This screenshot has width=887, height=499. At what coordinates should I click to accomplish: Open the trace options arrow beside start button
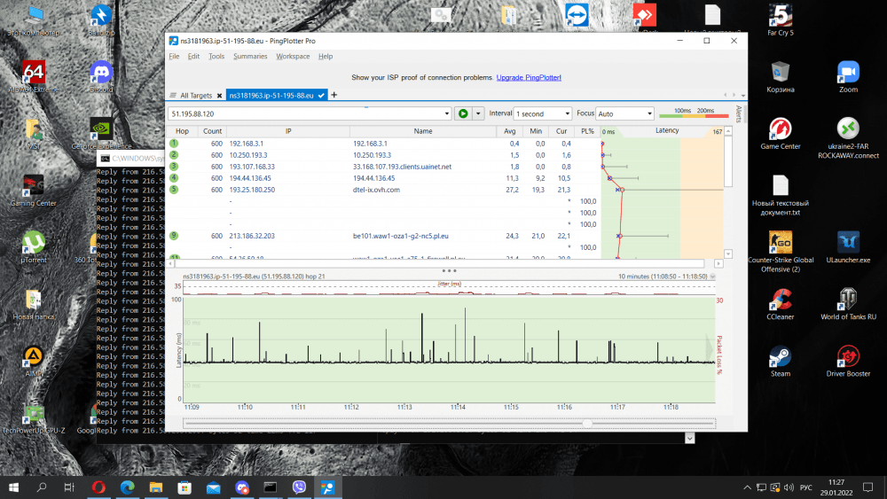478,113
